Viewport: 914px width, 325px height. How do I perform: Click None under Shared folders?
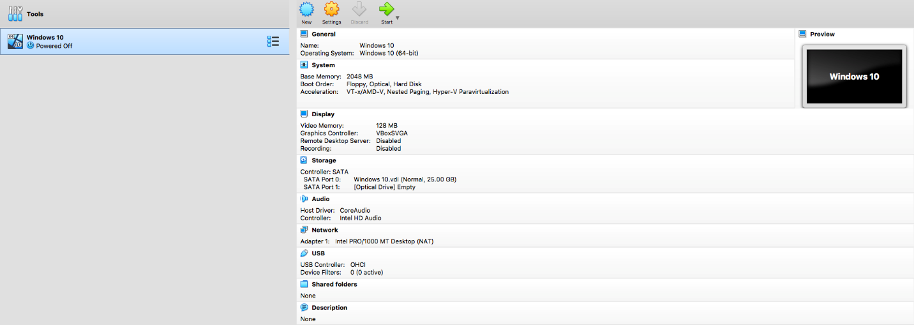[308, 296]
